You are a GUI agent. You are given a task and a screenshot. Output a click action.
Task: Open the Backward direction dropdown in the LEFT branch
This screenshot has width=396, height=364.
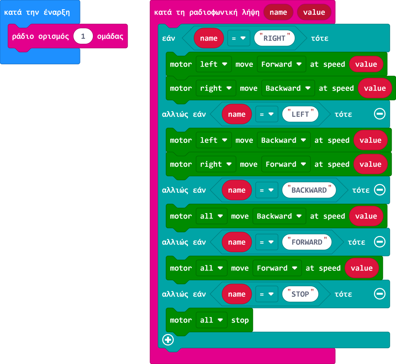283,140
